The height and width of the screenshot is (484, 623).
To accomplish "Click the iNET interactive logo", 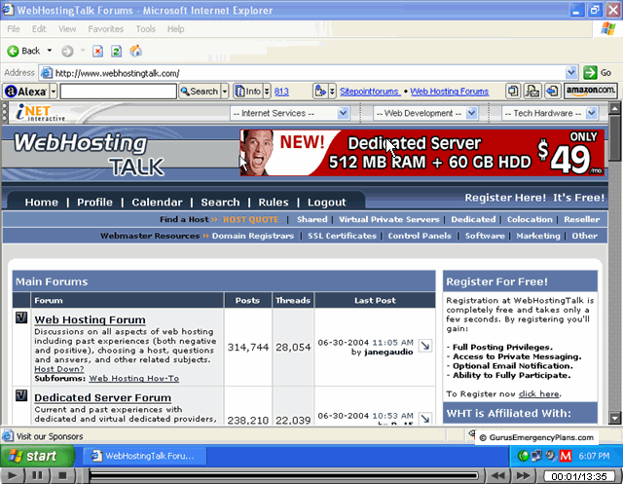I will (40, 113).
